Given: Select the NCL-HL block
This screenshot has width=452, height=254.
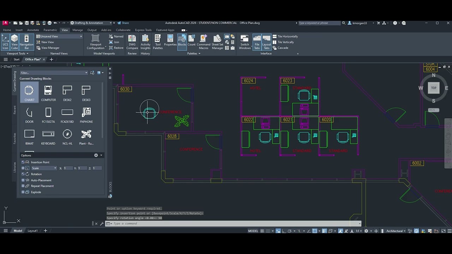Looking at the screenshot, I should [67, 137].
